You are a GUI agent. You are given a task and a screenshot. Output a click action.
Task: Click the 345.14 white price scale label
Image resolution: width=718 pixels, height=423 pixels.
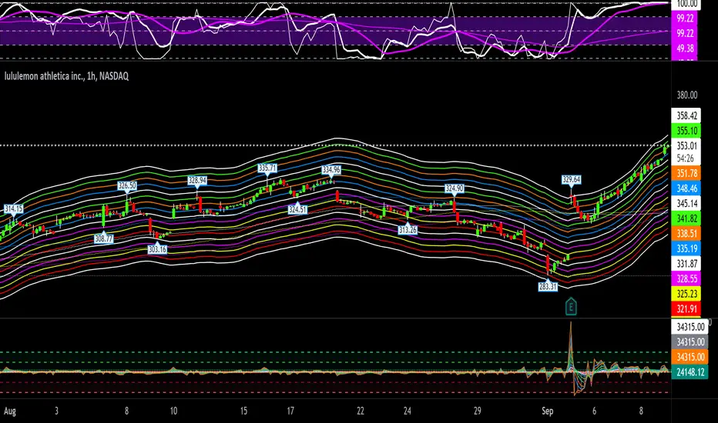pos(686,204)
